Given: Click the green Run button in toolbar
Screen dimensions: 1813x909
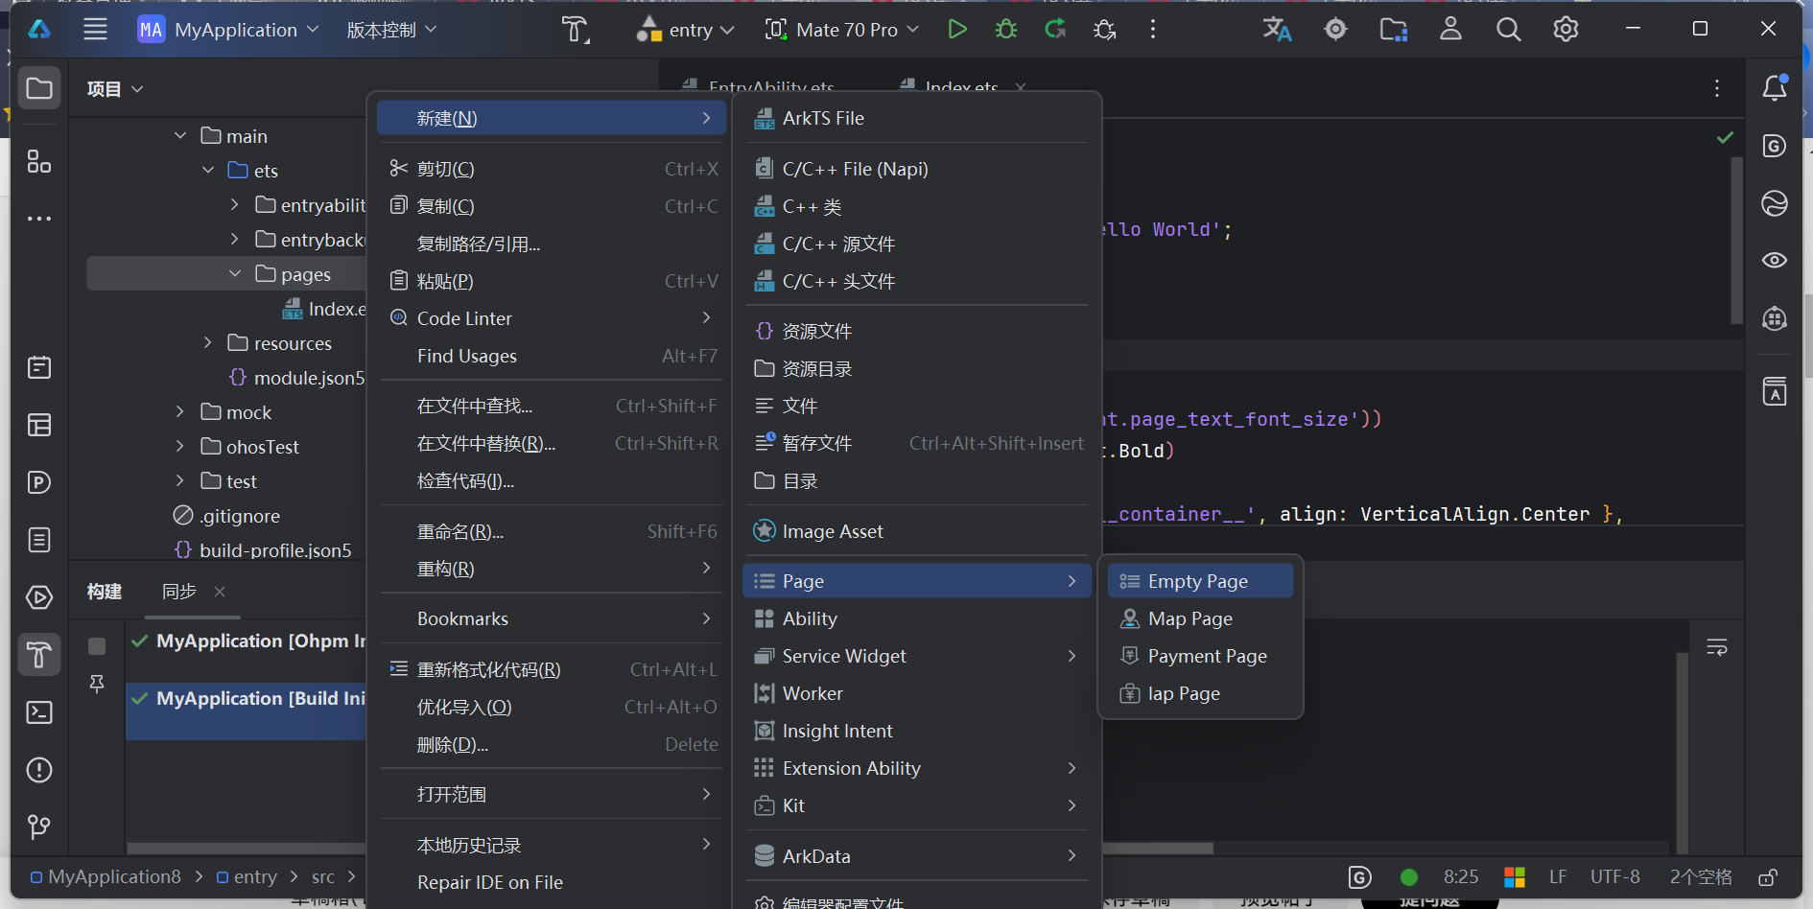Looking at the screenshot, I should [x=956, y=30].
